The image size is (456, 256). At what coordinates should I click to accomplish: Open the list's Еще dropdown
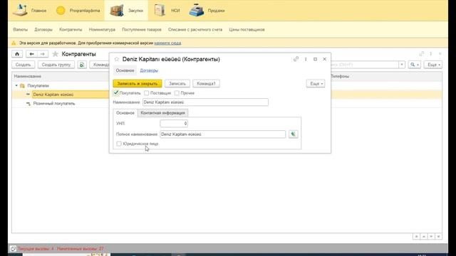click(x=433, y=65)
